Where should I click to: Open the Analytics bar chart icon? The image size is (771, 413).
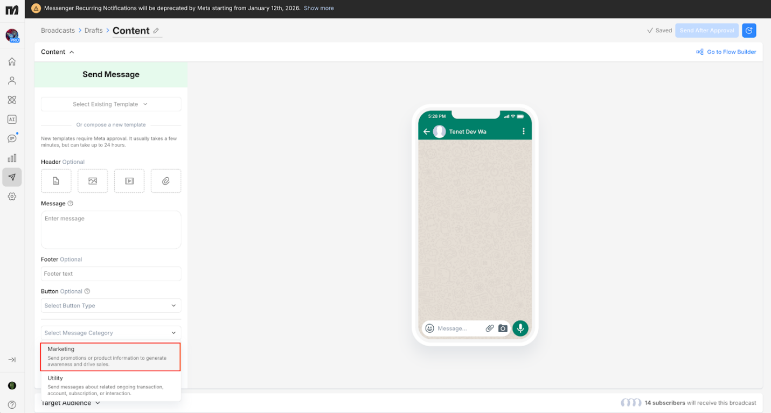coord(12,158)
